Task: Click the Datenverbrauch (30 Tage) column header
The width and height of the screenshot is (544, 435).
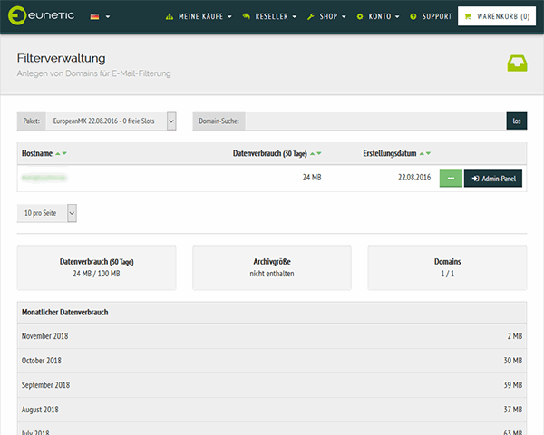Action: point(270,153)
